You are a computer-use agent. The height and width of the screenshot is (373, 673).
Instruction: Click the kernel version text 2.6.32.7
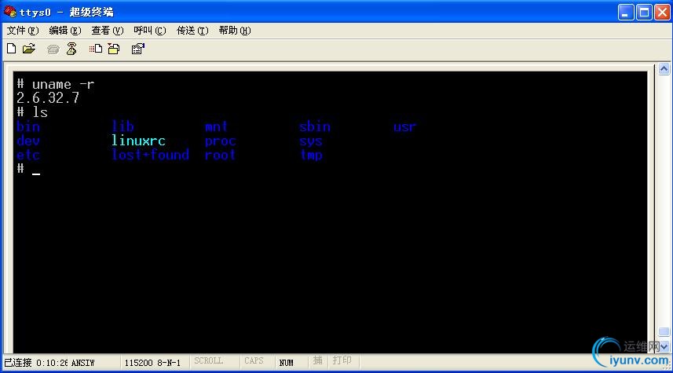coord(48,98)
